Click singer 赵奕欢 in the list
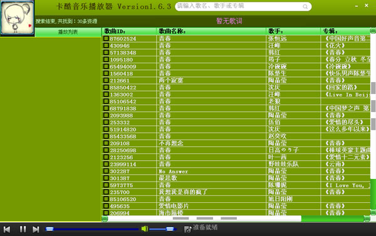 277,136
